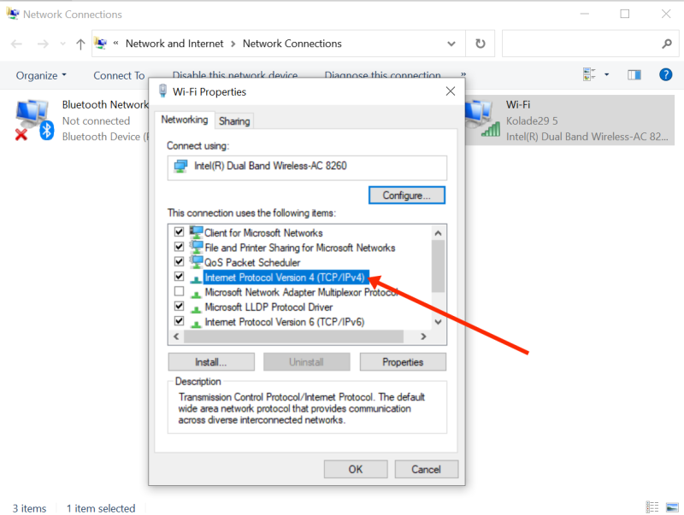Click the horizontal scroll left arrow

[176, 337]
